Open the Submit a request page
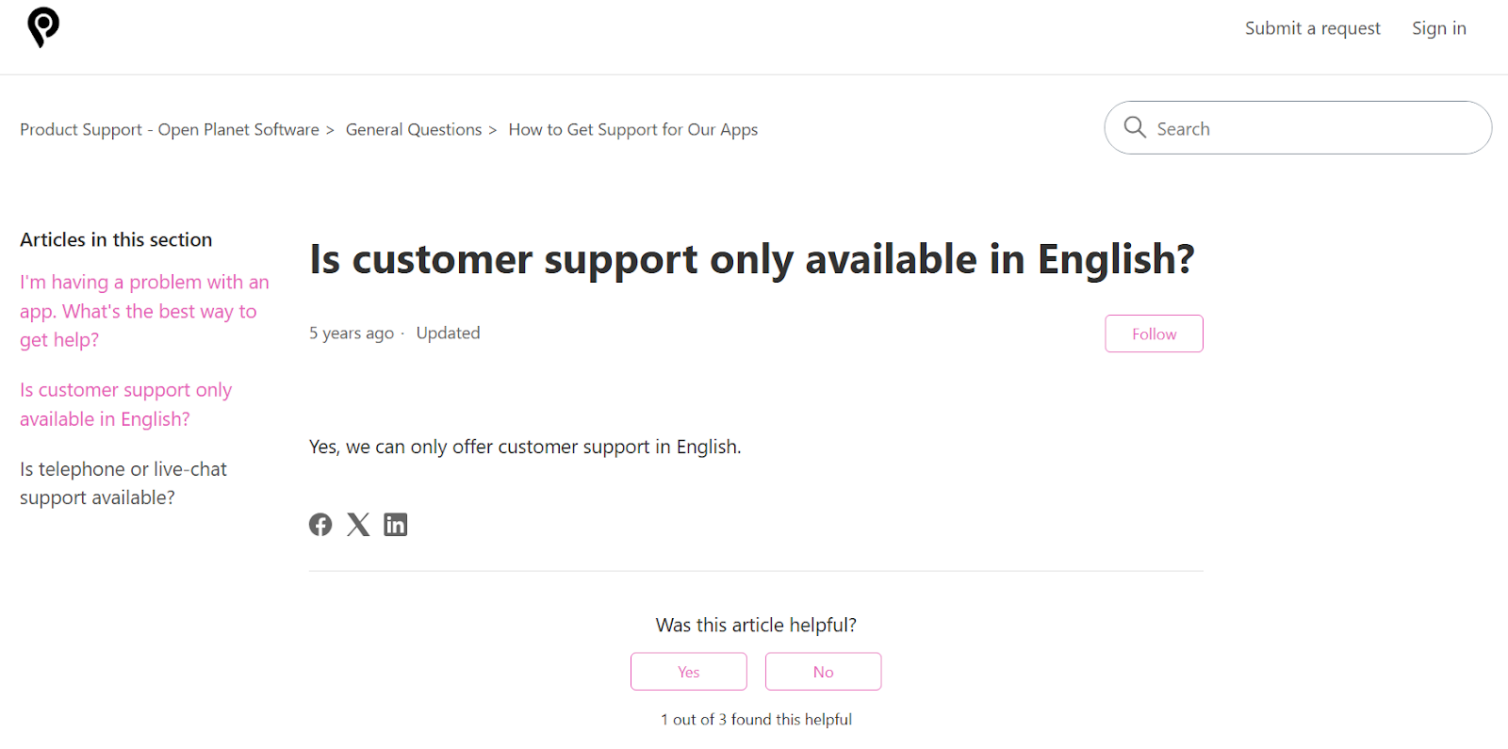 pos(1312,28)
